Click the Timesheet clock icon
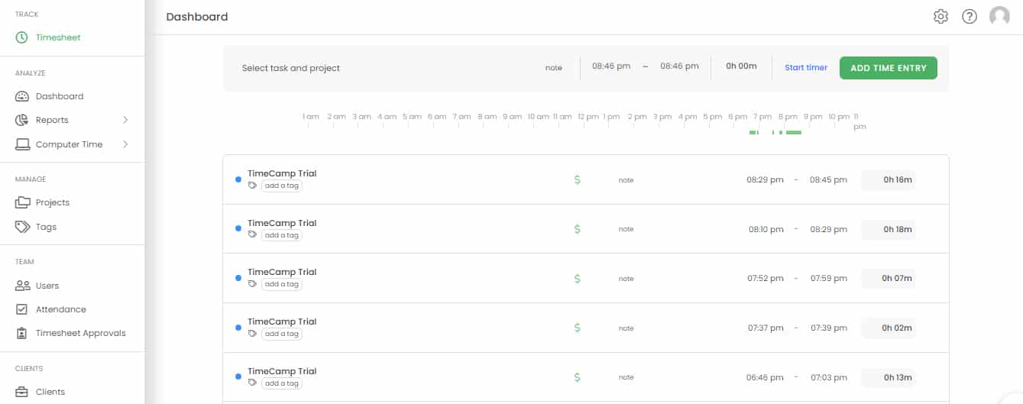The image size is (1023, 404). (x=22, y=37)
